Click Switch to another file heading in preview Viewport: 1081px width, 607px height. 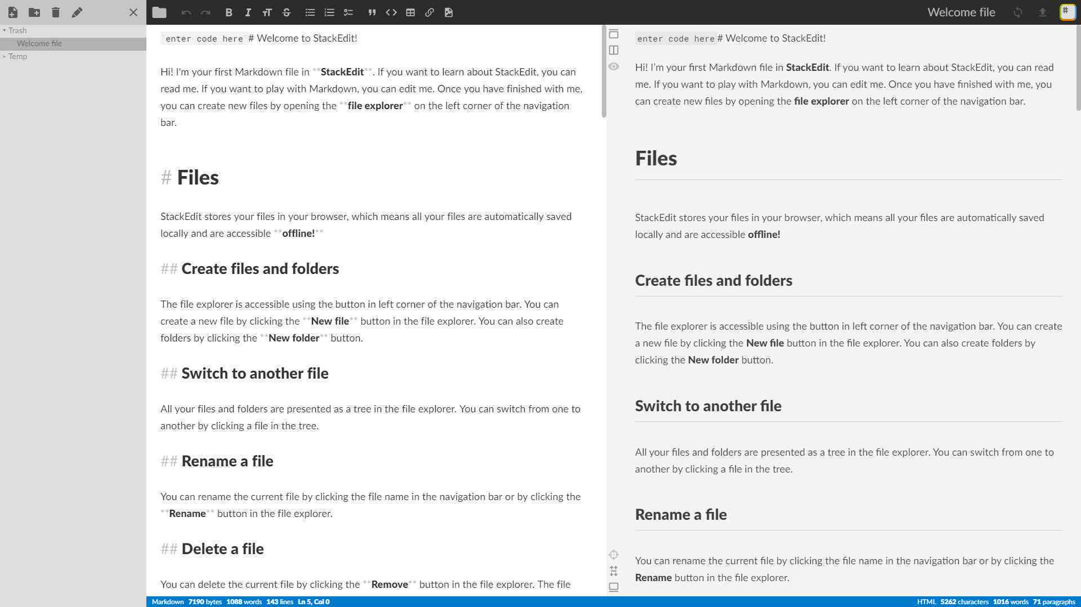tap(708, 406)
